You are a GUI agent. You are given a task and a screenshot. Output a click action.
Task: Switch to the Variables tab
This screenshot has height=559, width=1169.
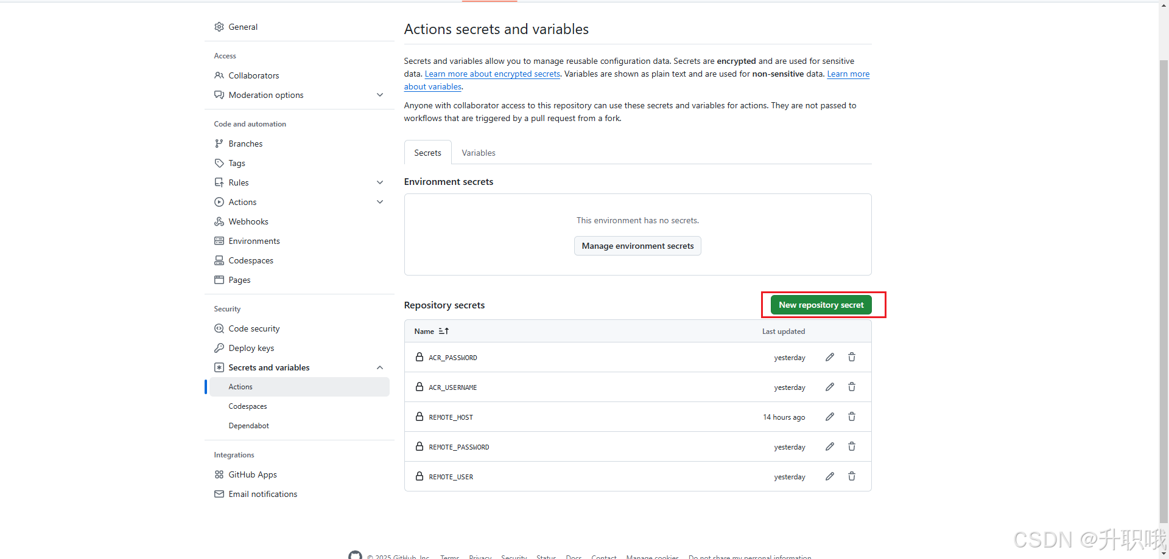click(x=479, y=153)
